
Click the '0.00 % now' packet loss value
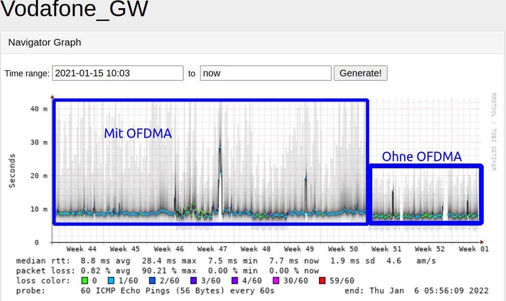tap(294, 271)
